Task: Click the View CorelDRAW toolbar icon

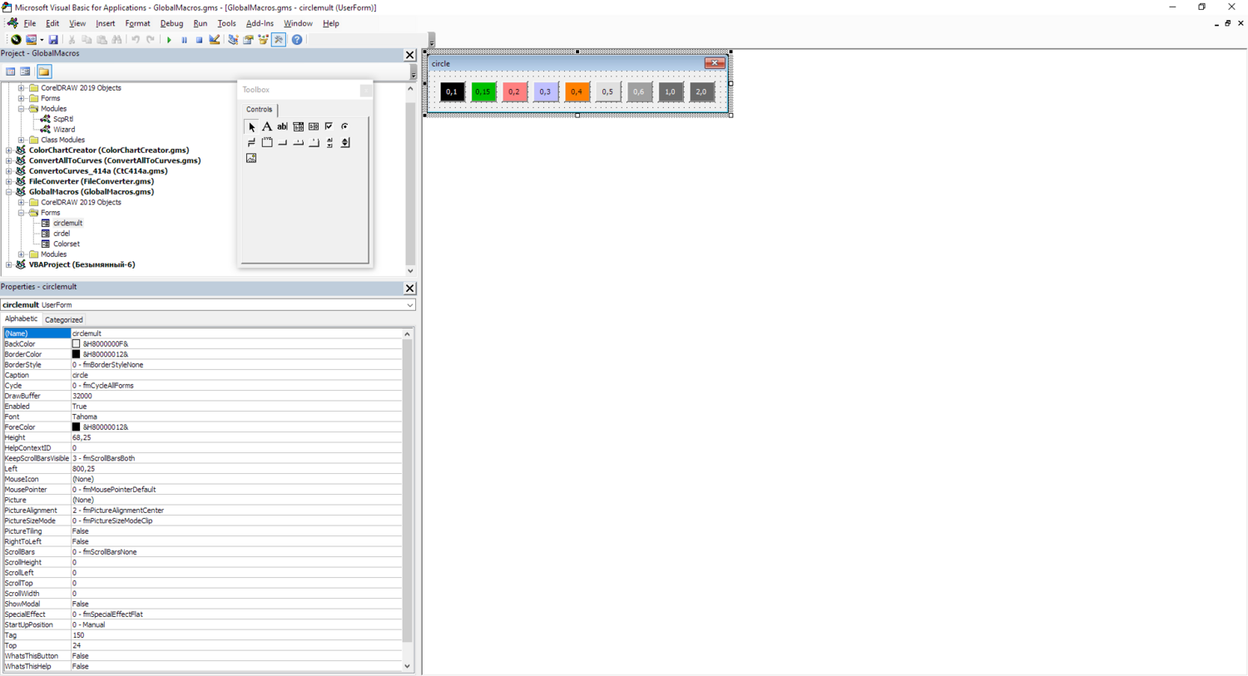Action: click(16, 40)
